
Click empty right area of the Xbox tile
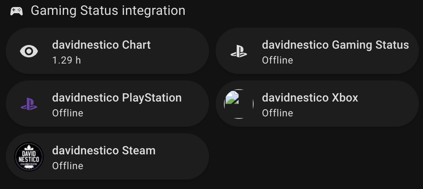click(388, 104)
